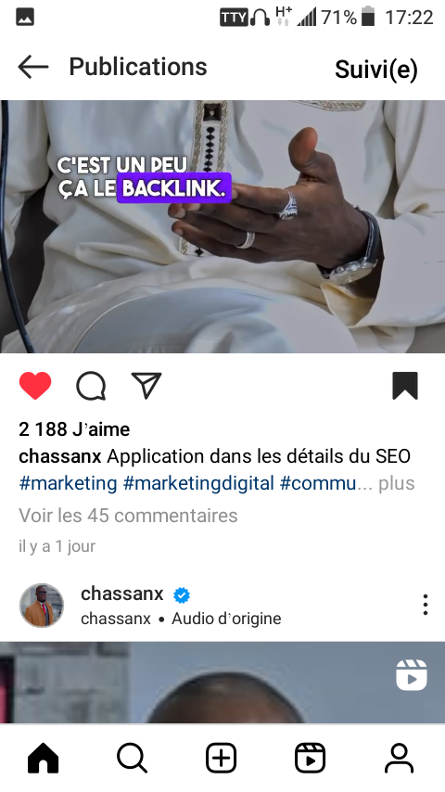The image size is (445, 792).
Task: Open your profile tab
Action: point(399,759)
